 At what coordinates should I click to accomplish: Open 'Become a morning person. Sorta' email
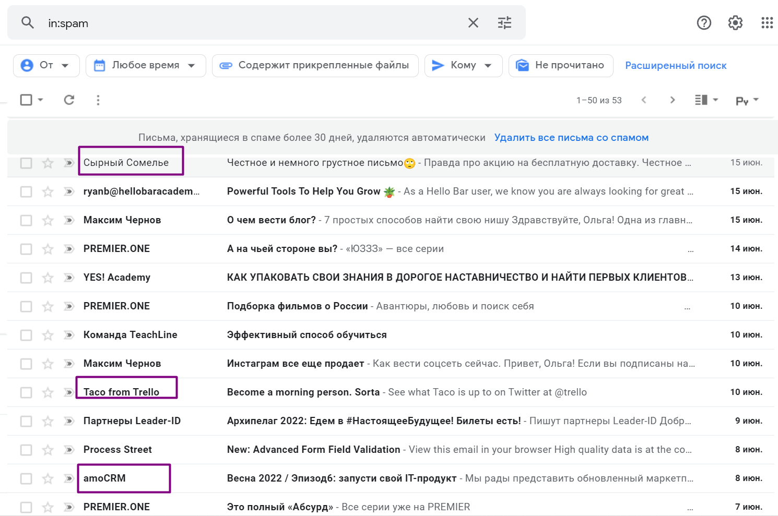[x=303, y=392]
